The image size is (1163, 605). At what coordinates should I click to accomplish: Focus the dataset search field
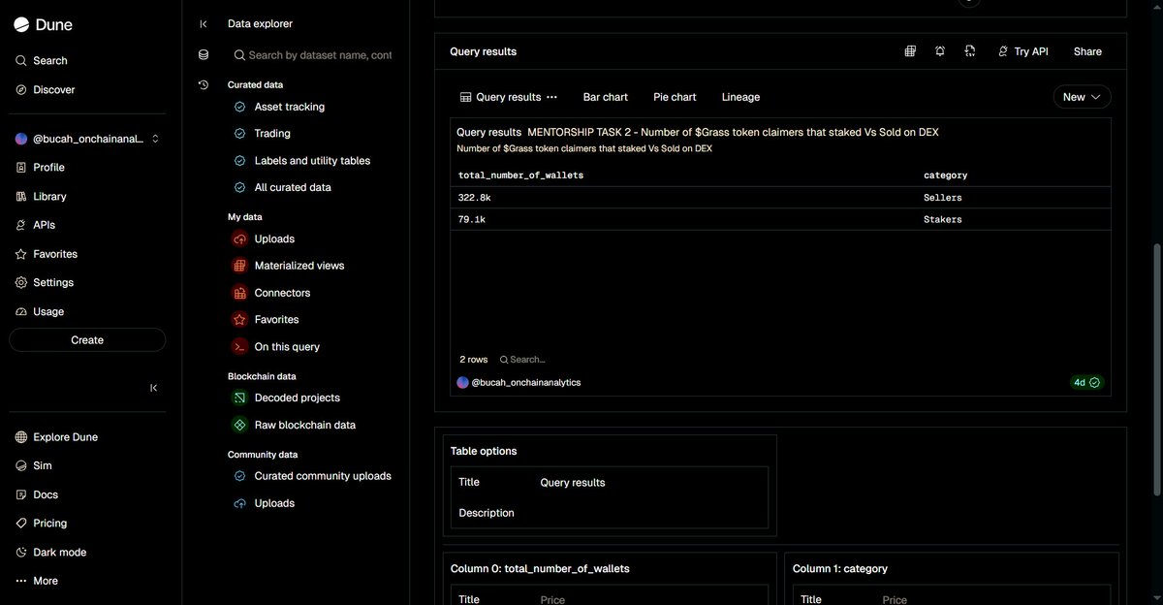[x=312, y=55]
